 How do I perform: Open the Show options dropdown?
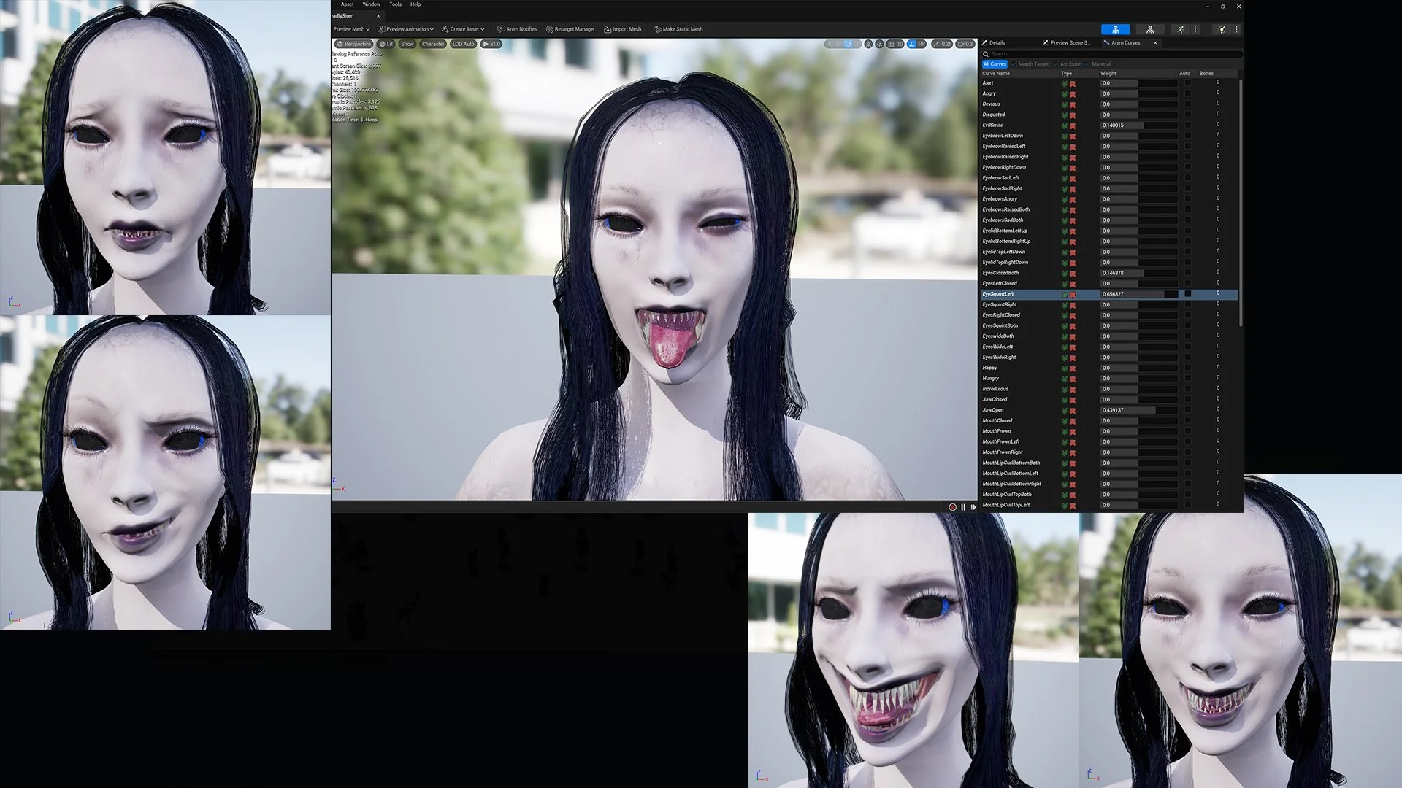pyautogui.click(x=407, y=44)
